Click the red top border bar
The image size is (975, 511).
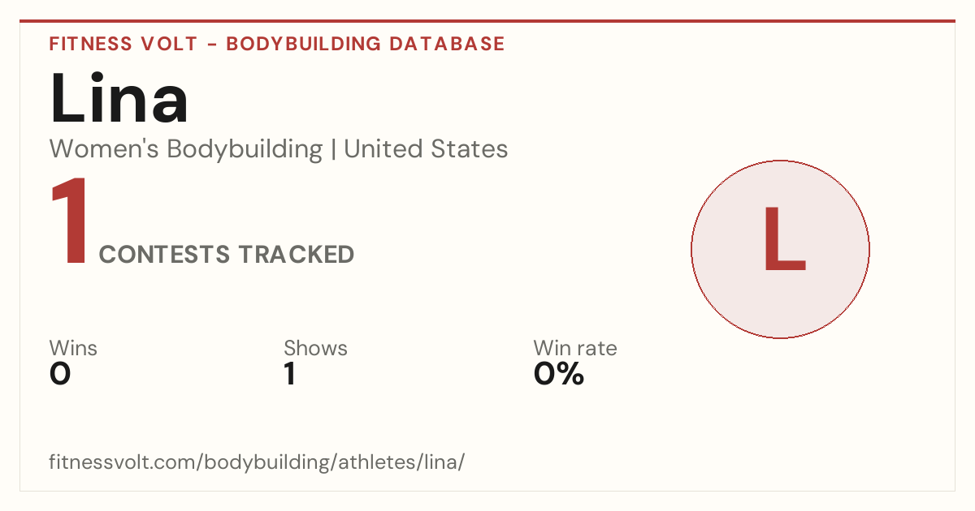coord(487,21)
